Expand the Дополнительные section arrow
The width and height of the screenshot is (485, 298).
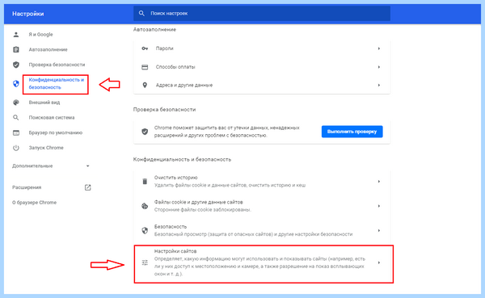coord(88,166)
